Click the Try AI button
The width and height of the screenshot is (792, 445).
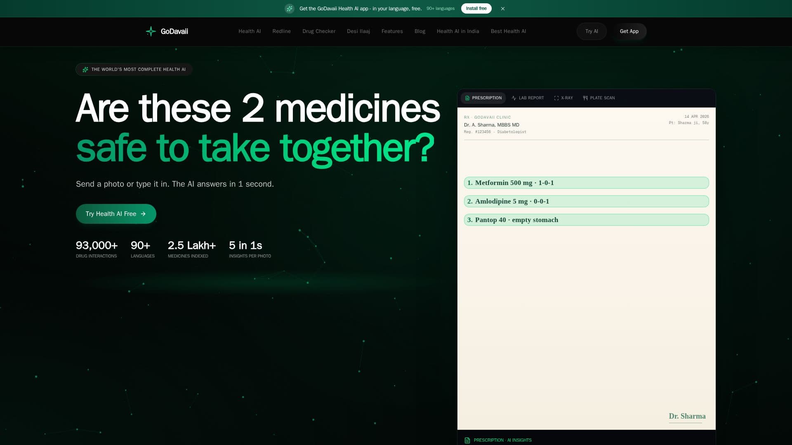592,31
